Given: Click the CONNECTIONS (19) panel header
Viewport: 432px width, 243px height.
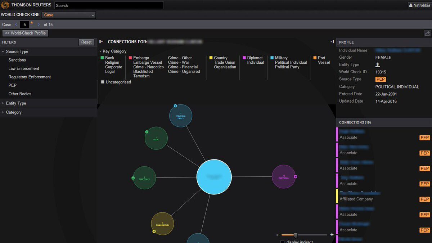Looking at the screenshot, I should click(384, 122).
